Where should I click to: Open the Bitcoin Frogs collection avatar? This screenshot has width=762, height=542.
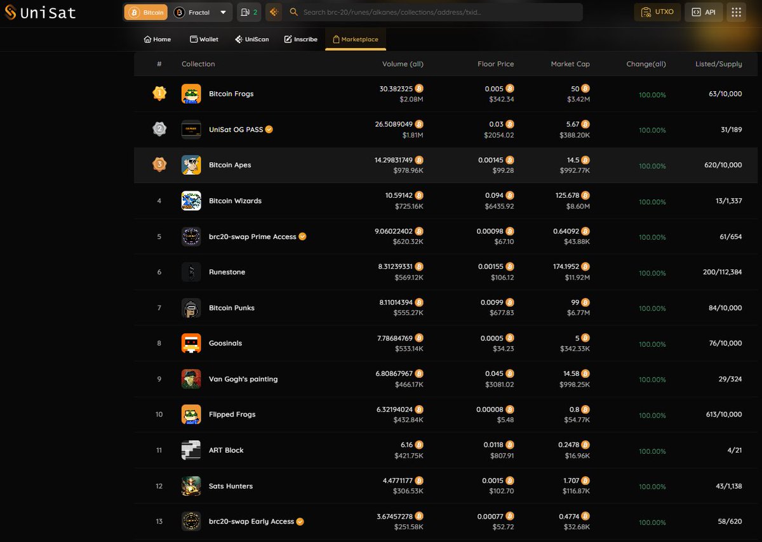(191, 94)
